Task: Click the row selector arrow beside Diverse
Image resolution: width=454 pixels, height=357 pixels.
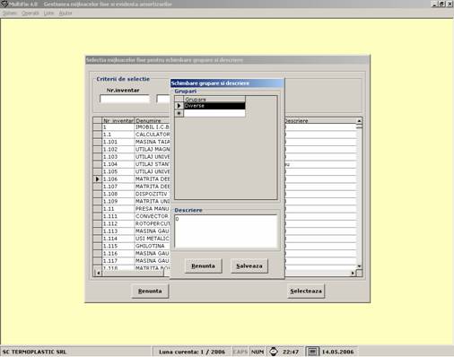Action: tap(179, 106)
